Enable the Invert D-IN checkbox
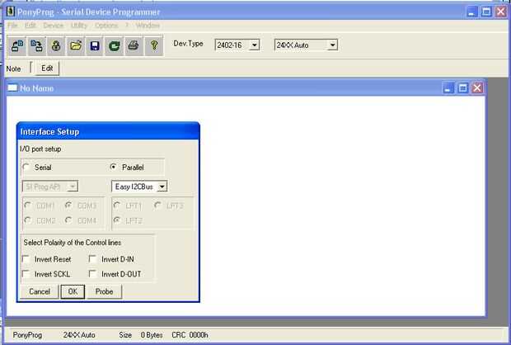The image size is (511, 345). tap(93, 259)
